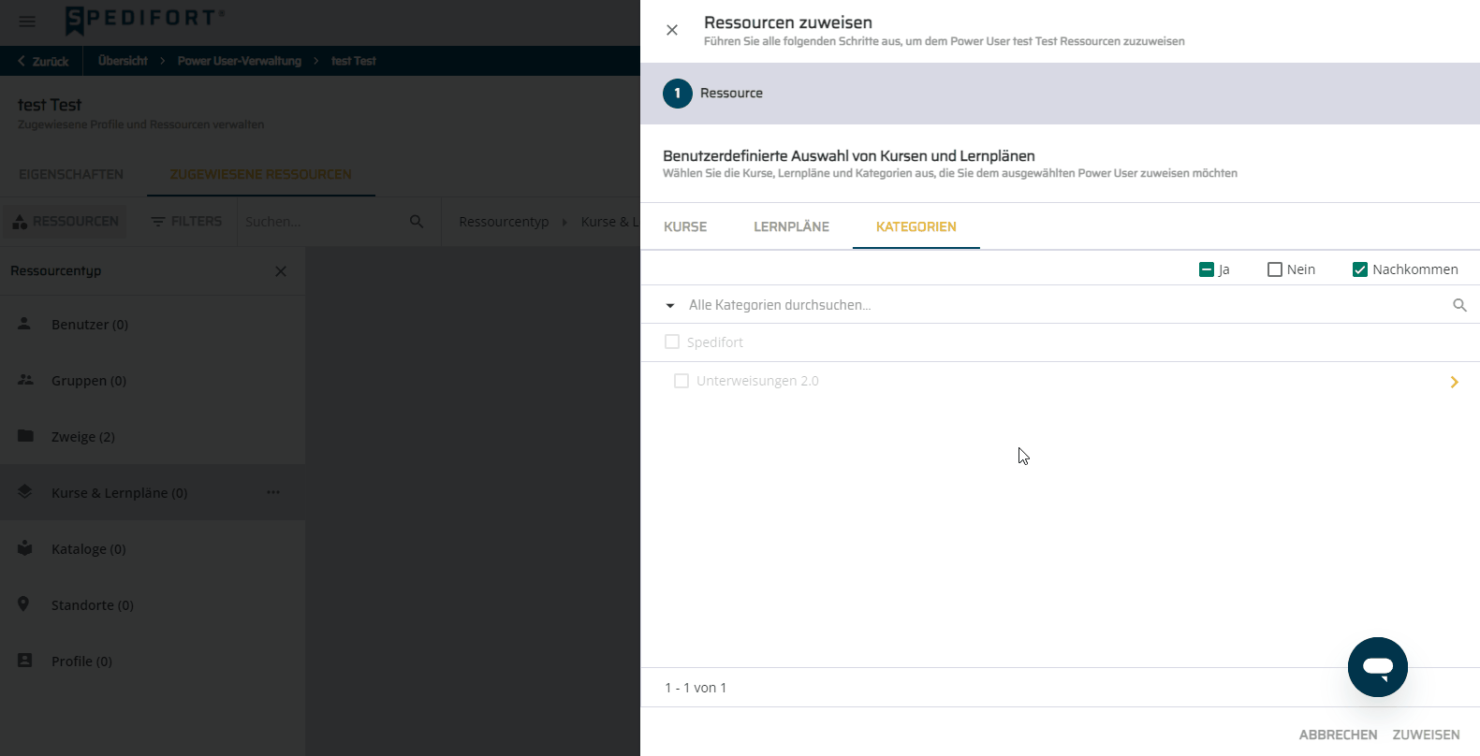This screenshot has height=756, width=1480.
Task: Select Benutzer (0) resource type
Action: (x=153, y=324)
